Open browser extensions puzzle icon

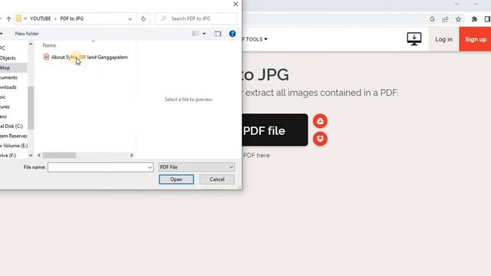pyautogui.click(x=474, y=19)
